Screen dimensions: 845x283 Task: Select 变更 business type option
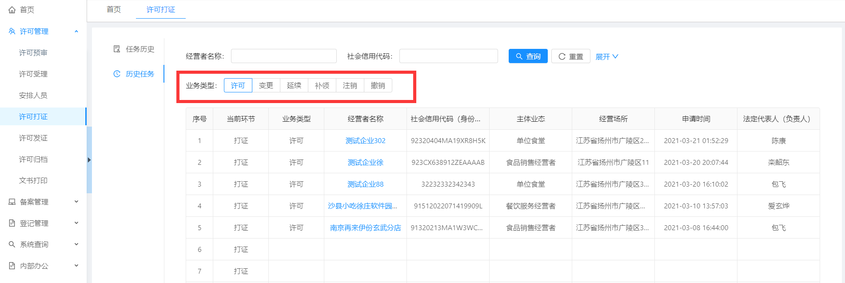pos(266,85)
